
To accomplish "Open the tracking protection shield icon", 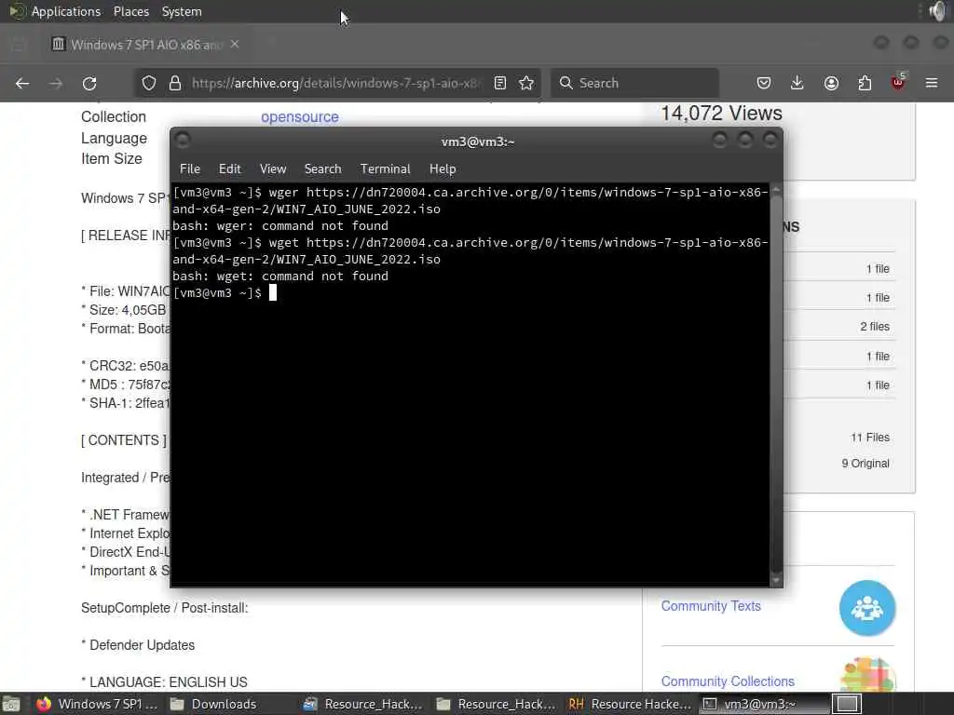I will tap(149, 83).
